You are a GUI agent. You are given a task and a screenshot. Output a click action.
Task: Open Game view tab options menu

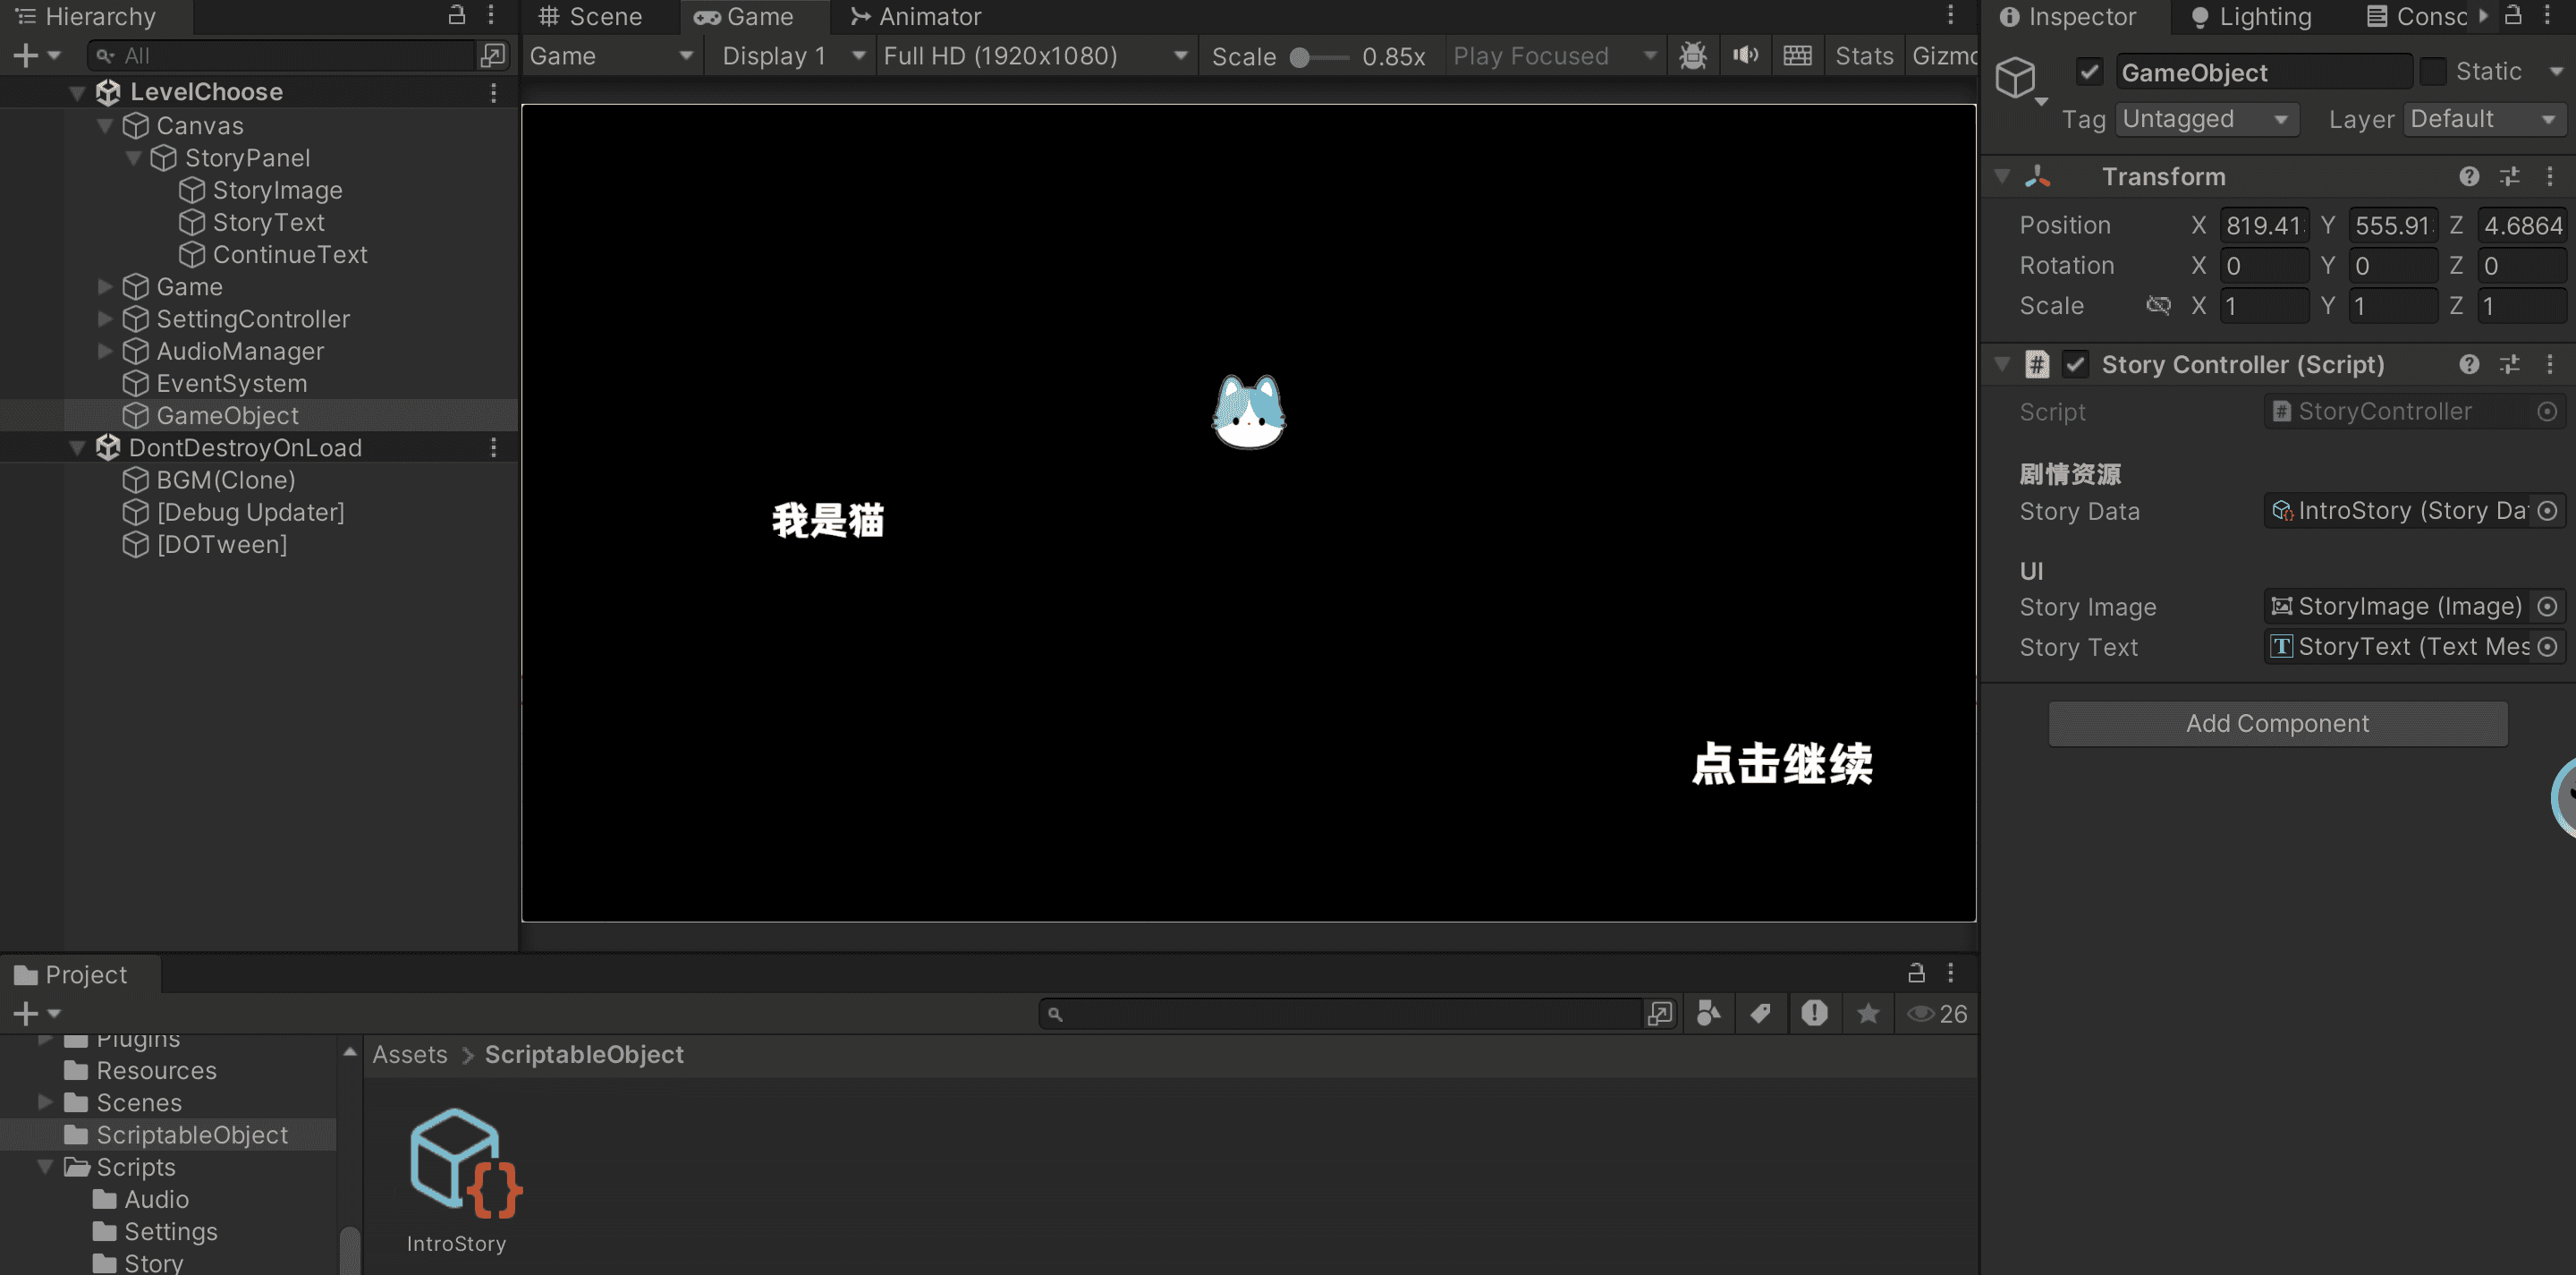pos(1950,16)
